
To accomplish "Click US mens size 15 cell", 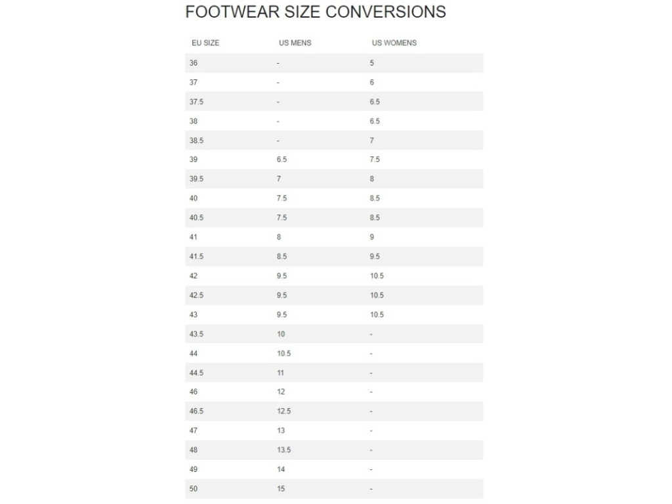I will pos(281,489).
